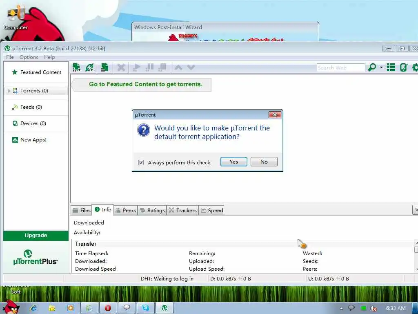418x314 pixels.
Task: Click the remote device toolbar icon
Action: pos(404,67)
